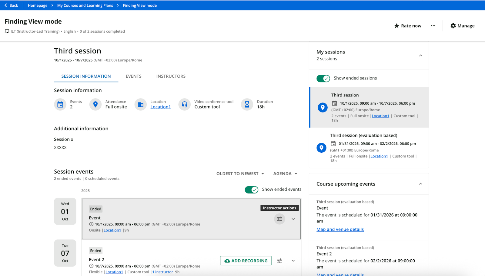
Task: Switch to the Events tab
Action: coord(133,76)
